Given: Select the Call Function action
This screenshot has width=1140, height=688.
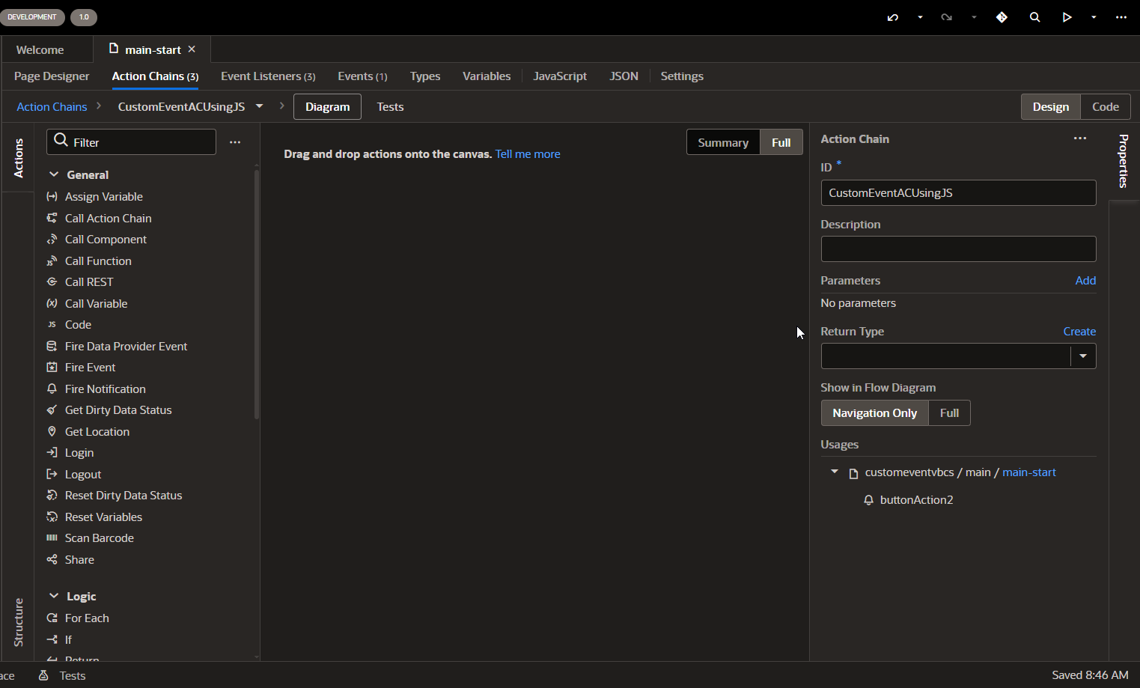Looking at the screenshot, I should 98,261.
